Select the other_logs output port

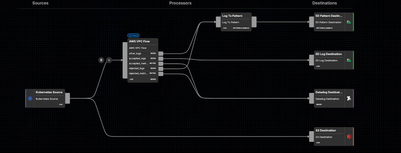click(161, 54)
